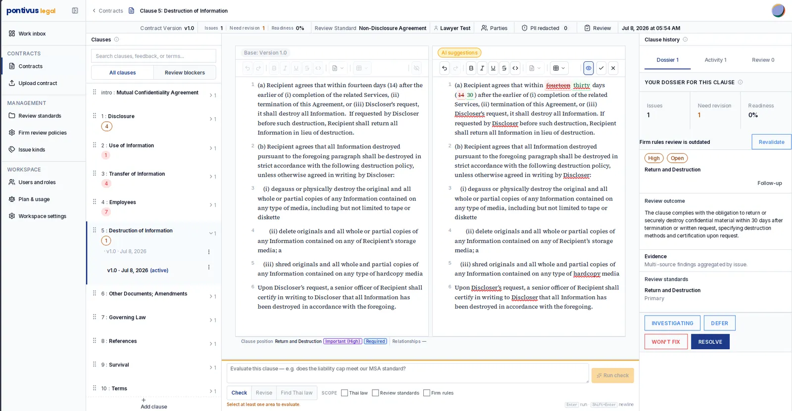This screenshot has height=411, width=792.
Task: Focus the clause search field
Action: (153, 56)
